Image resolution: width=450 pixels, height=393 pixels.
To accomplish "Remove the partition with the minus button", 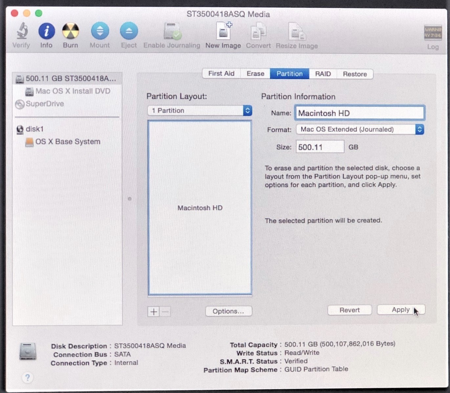I will coord(165,311).
